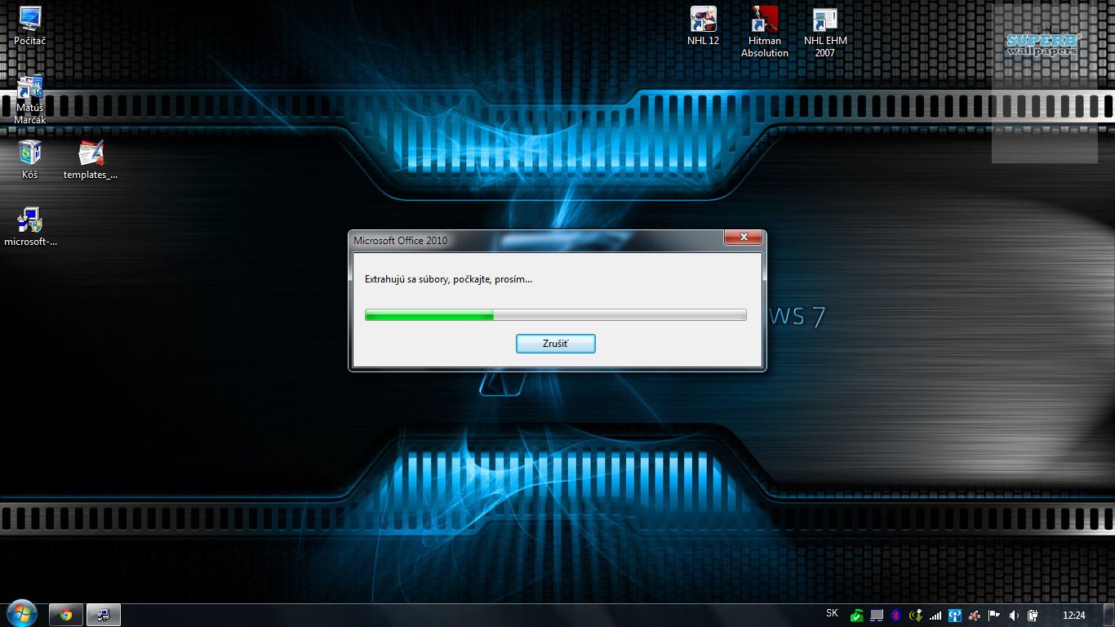The image size is (1115, 627).
Task: Click the SK keyboard language indicator
Action: pyautogui.click(x=832, y=613)
